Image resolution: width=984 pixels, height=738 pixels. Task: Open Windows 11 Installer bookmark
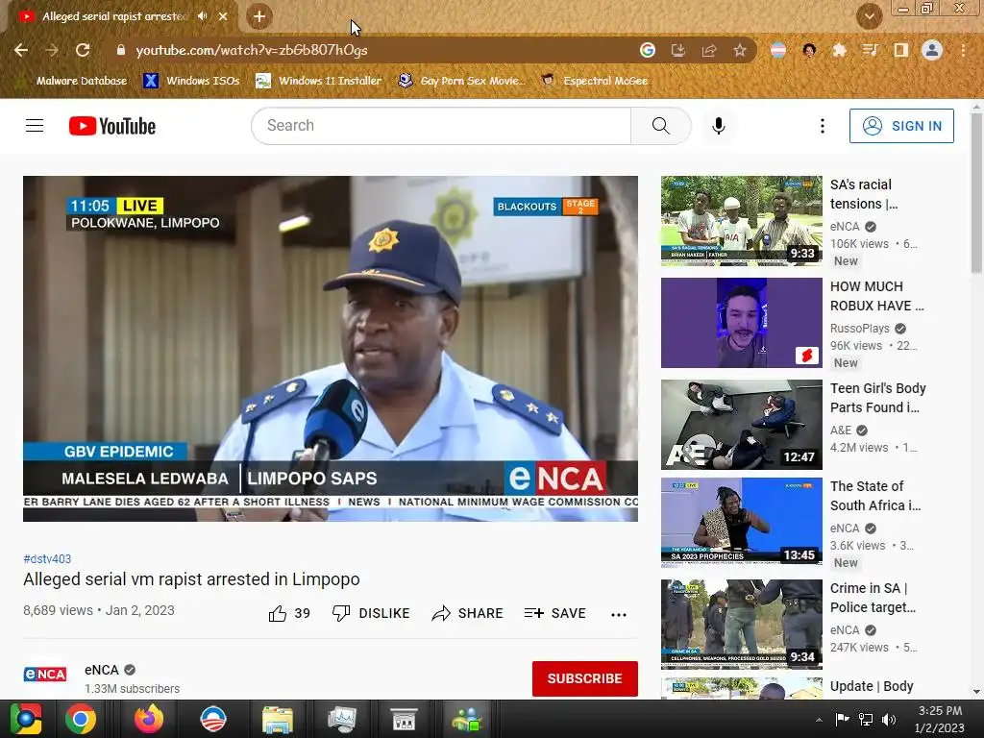tap(319, 81)
